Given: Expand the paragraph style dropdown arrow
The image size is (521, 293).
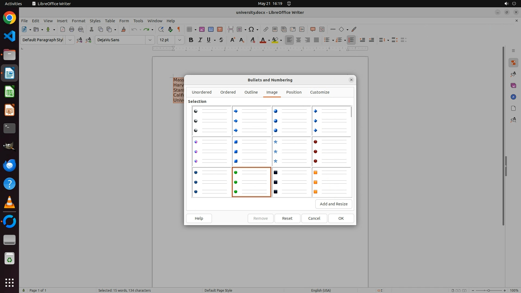Looking at the screenshot, I should coord(70,40).
